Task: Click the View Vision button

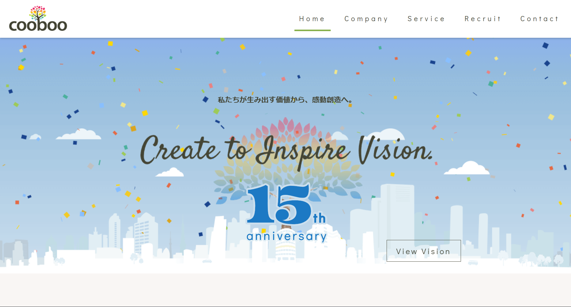Action: tap(423, 251)
